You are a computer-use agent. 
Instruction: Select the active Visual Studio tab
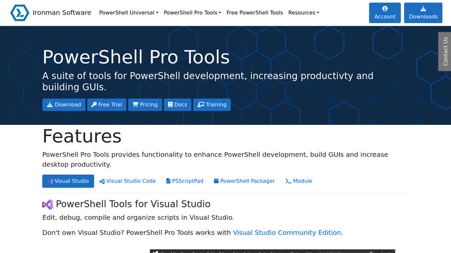point(68,181)
